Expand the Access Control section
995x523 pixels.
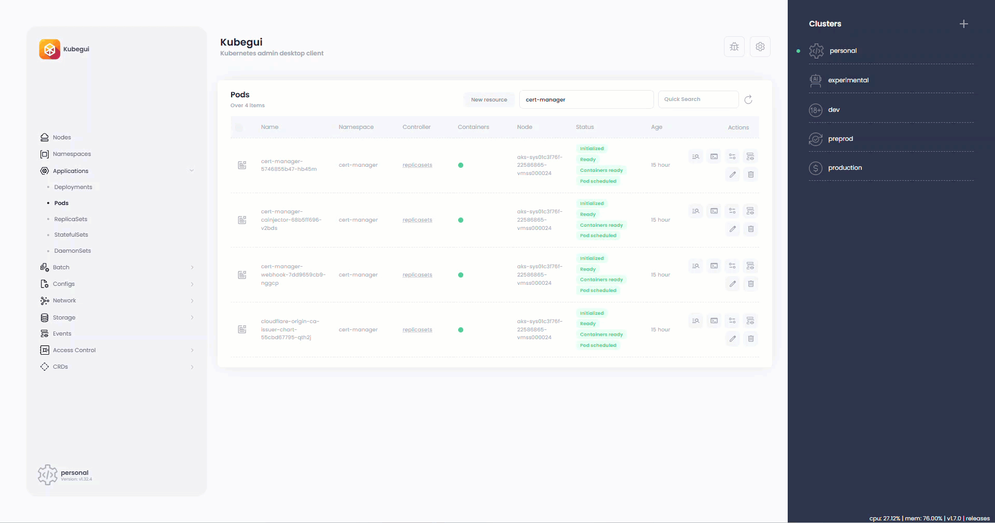click(x=192, y=351)
